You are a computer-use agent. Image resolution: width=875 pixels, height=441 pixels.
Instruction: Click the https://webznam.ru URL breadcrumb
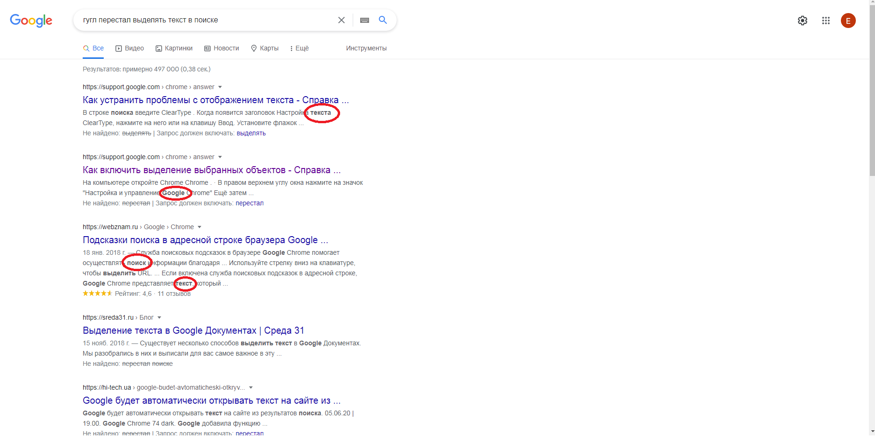click(x=110, y=227)
